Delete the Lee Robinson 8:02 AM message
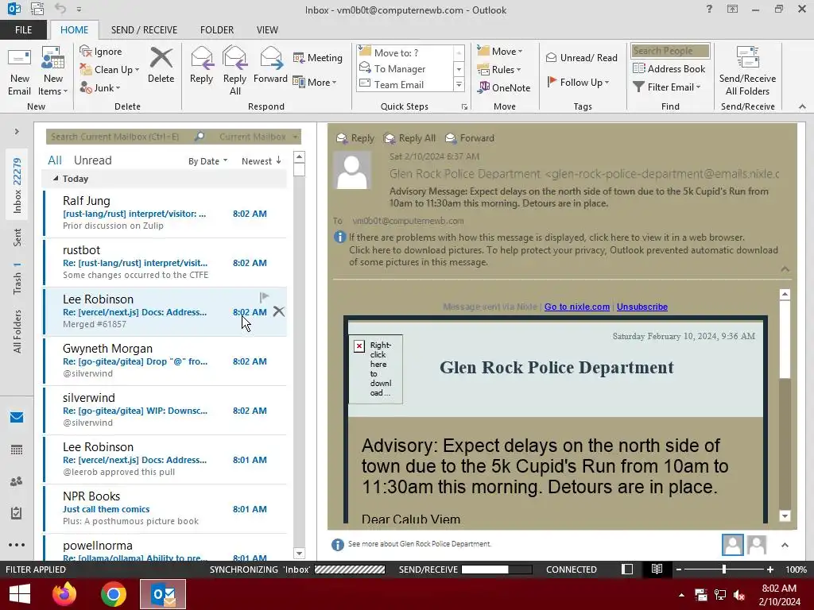Viewport: 814px width, 610px height. [279, 311]
